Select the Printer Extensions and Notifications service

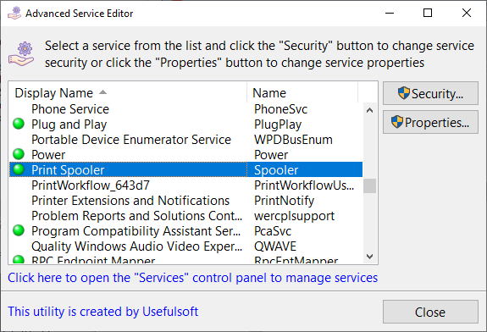coord(185,201)
